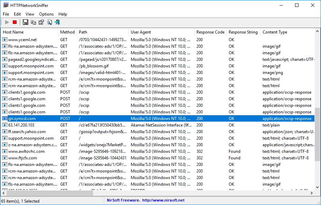Click the /0703/10442431-1499273 path cell

coord(103,40)
